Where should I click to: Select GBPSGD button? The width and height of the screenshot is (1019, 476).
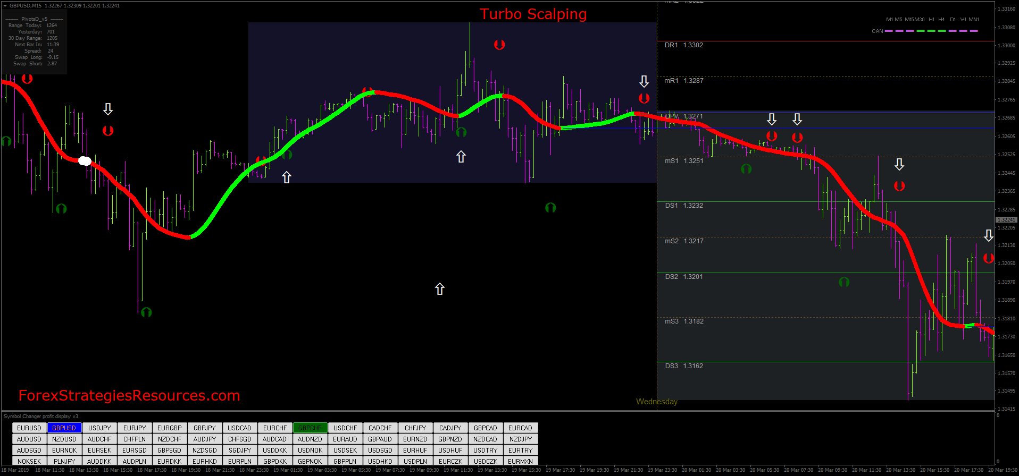170,450
